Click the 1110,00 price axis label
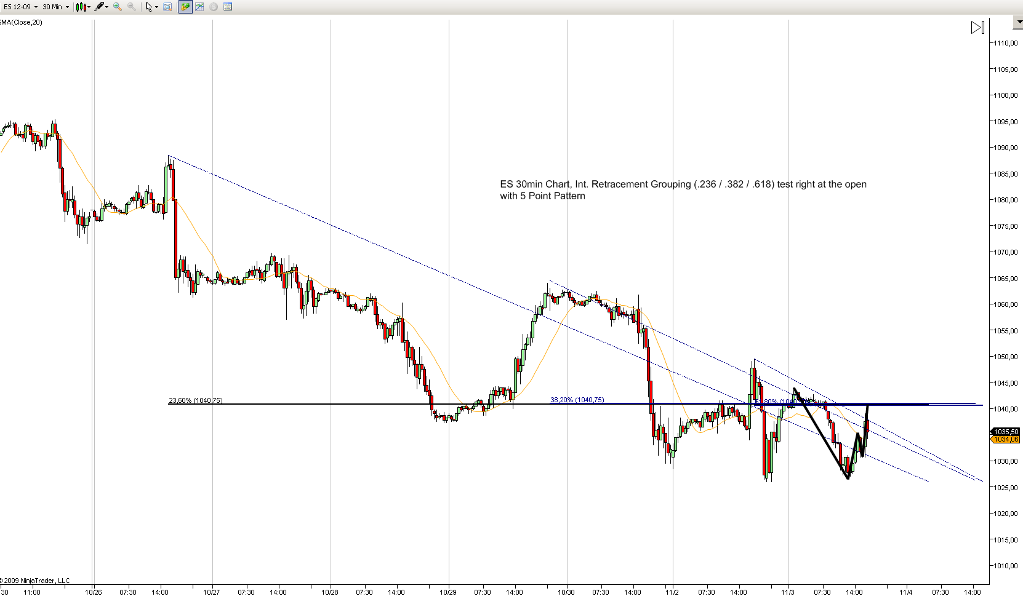 tap(1006, 43)
